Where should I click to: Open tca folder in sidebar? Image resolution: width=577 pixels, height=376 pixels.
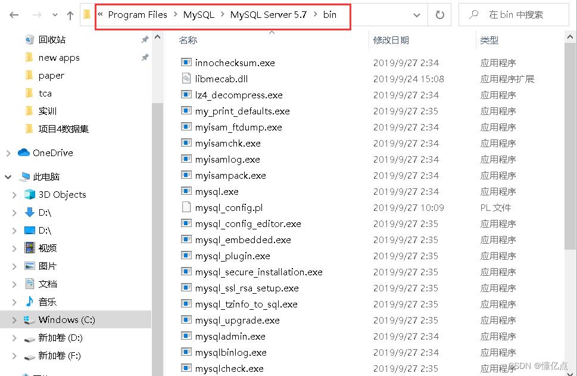tap(45, 94)
